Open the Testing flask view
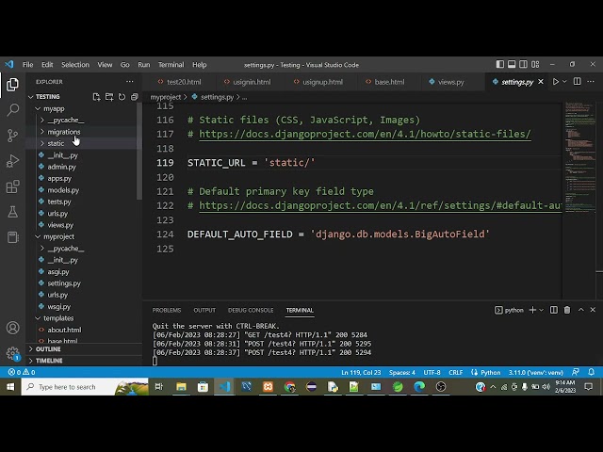This screenshot has width=603, height=452. [12, 212]
